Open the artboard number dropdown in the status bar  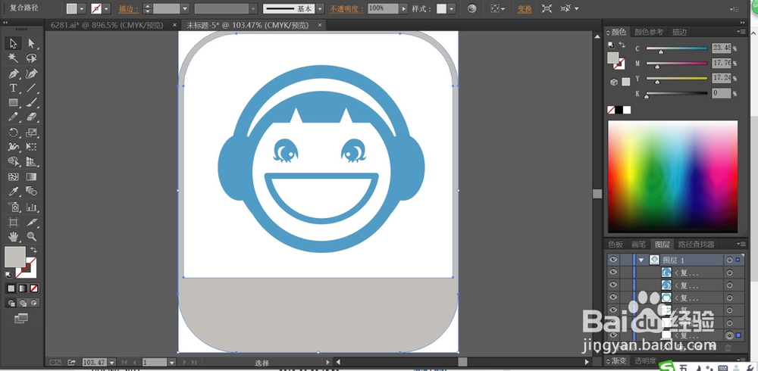(171, 363)
